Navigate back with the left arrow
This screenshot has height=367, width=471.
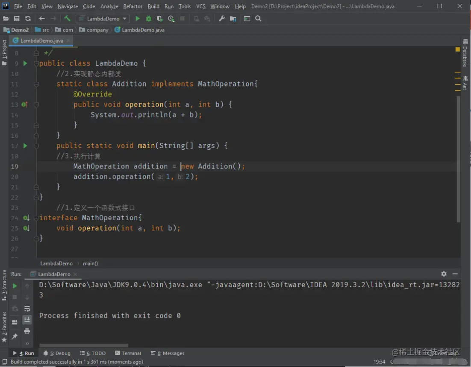42,19
